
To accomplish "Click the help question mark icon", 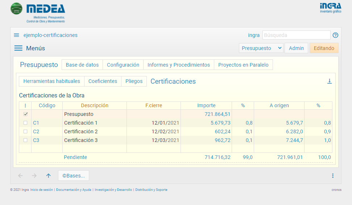I will click(x=335, y=35).
